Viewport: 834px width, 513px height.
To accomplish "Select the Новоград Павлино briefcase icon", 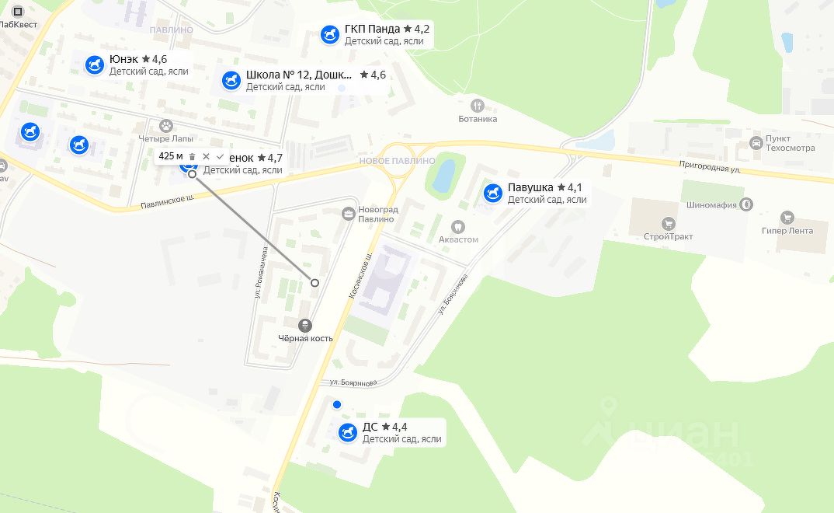I will [349, 214].
